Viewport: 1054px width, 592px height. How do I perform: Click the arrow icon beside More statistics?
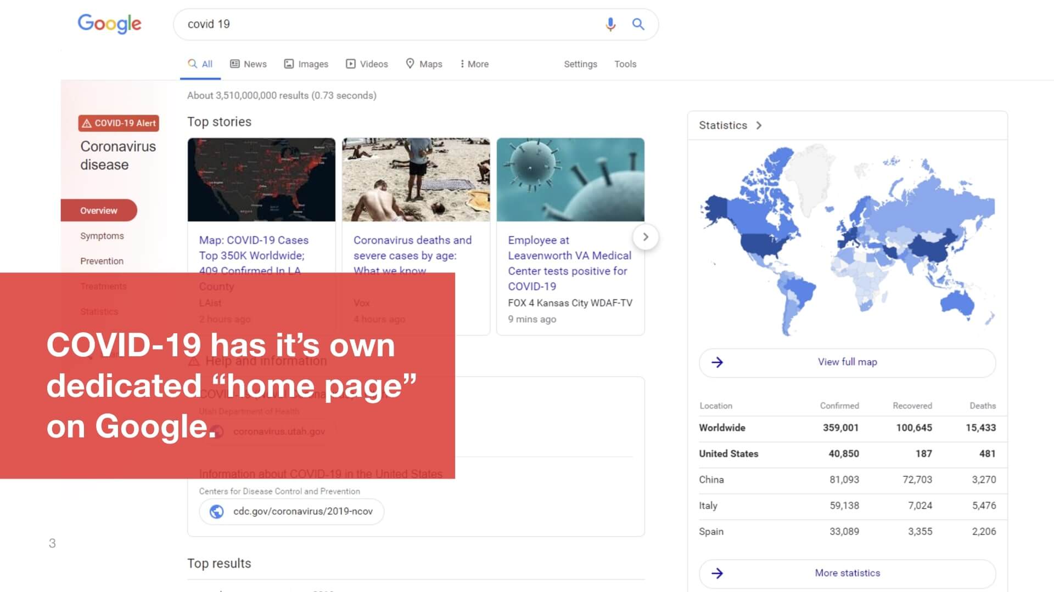717,573
